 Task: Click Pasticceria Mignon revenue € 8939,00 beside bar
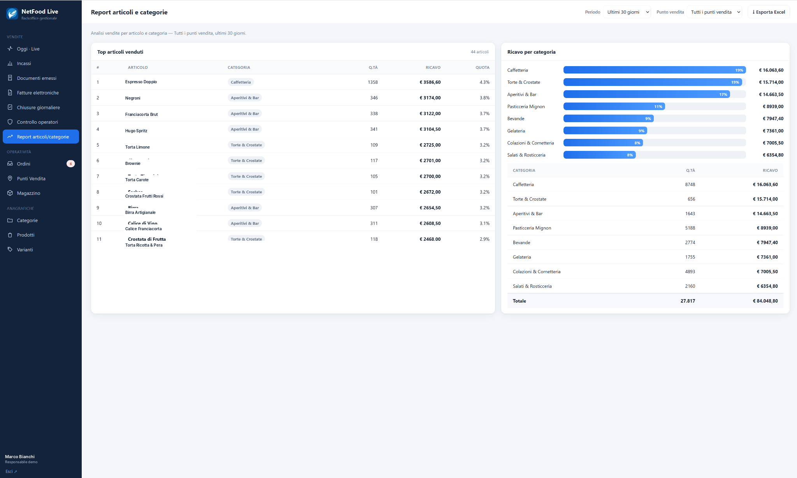(773, 106)
